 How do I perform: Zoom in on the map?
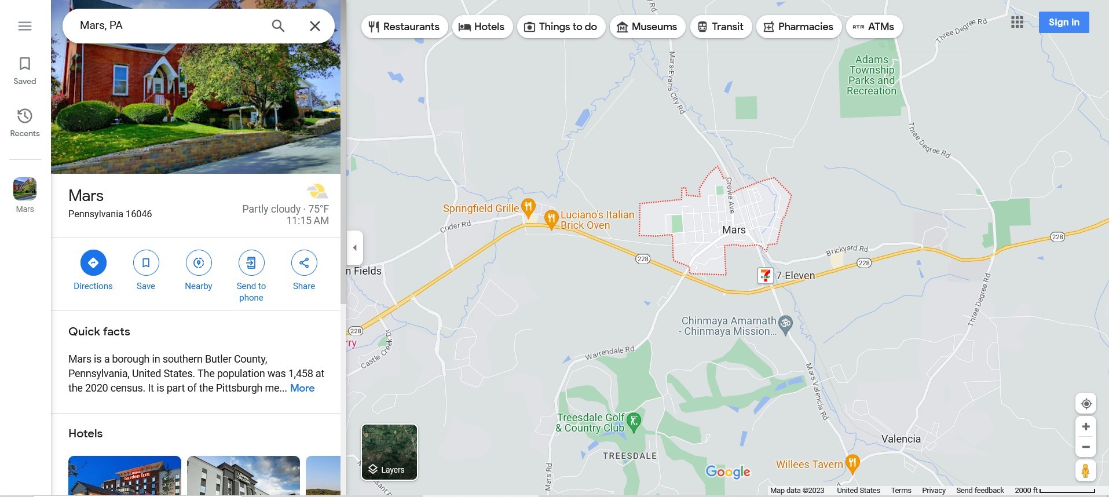coord(1086,426)
